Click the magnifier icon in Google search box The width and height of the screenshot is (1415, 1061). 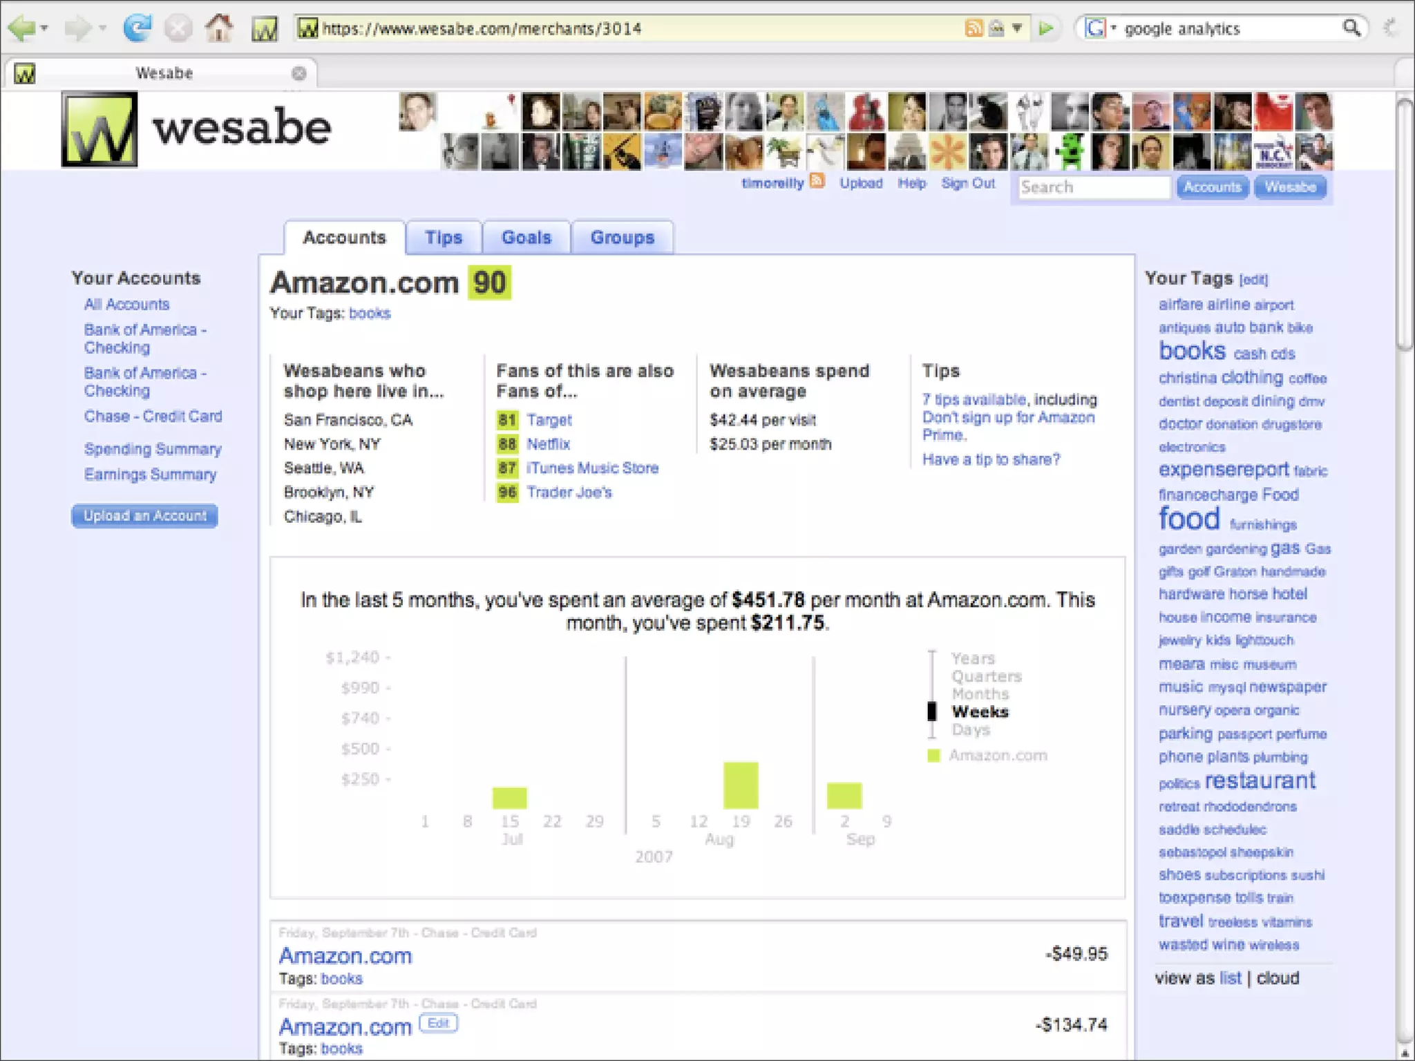click(x=1351, y=28)
